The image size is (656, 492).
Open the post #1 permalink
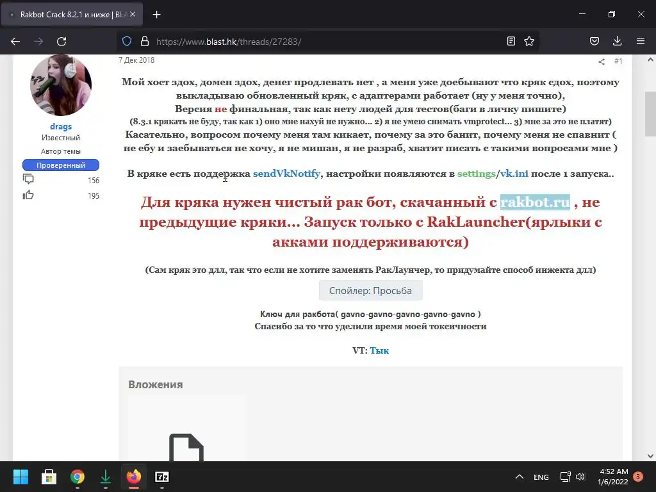click(618, 61)
